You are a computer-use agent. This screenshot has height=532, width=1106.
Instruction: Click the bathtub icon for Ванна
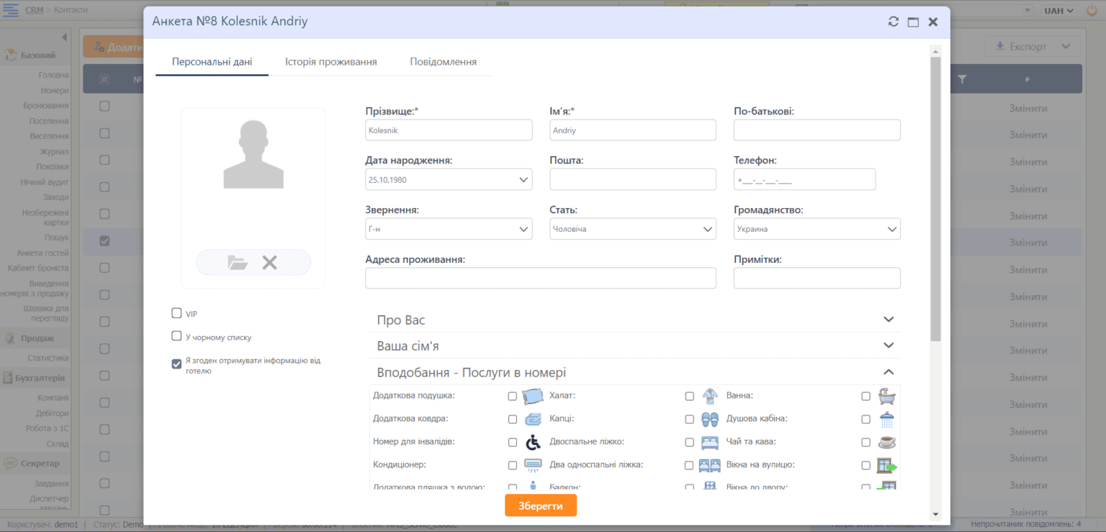click(x=886, y=396)
